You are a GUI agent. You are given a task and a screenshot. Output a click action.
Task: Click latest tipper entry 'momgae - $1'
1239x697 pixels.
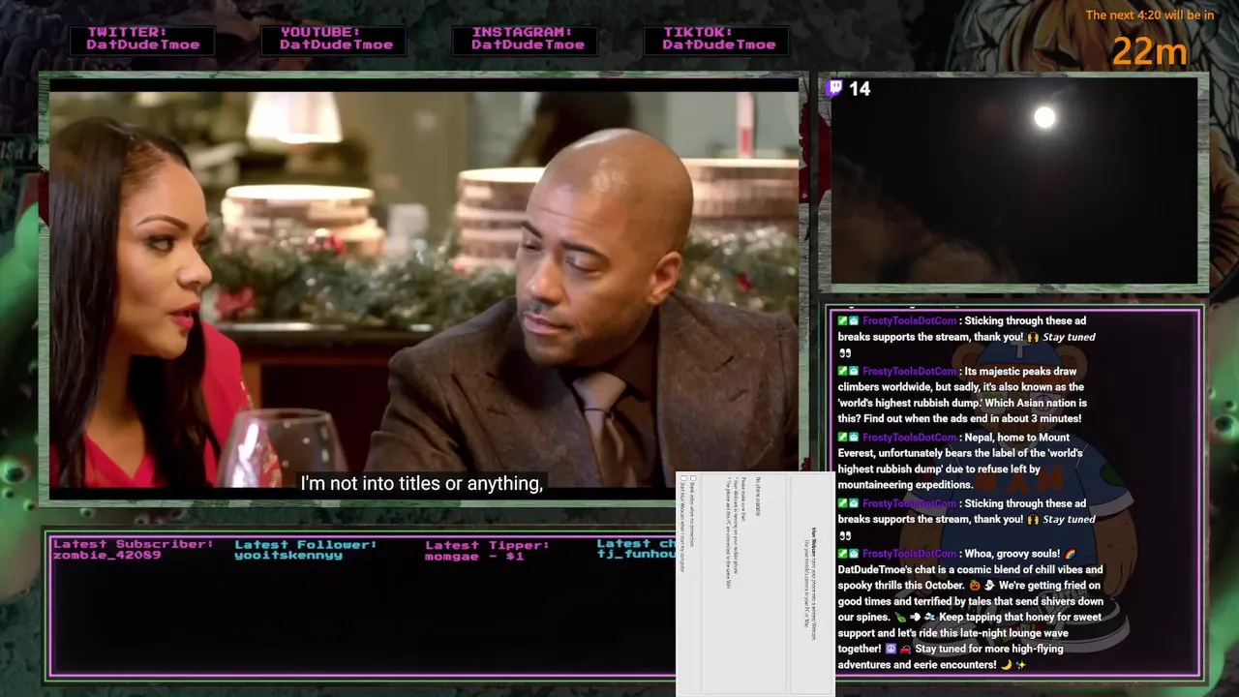pos(474,556)
